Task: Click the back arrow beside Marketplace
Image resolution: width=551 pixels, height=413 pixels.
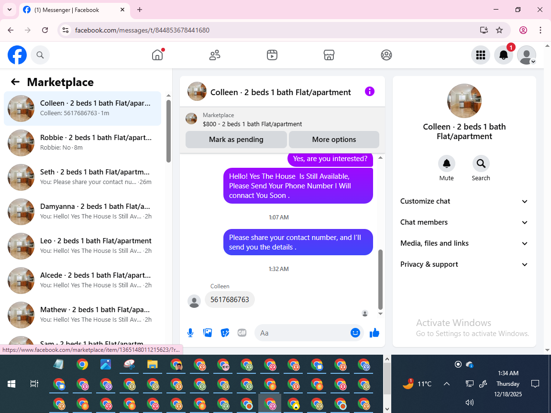Action: [15, 82]
